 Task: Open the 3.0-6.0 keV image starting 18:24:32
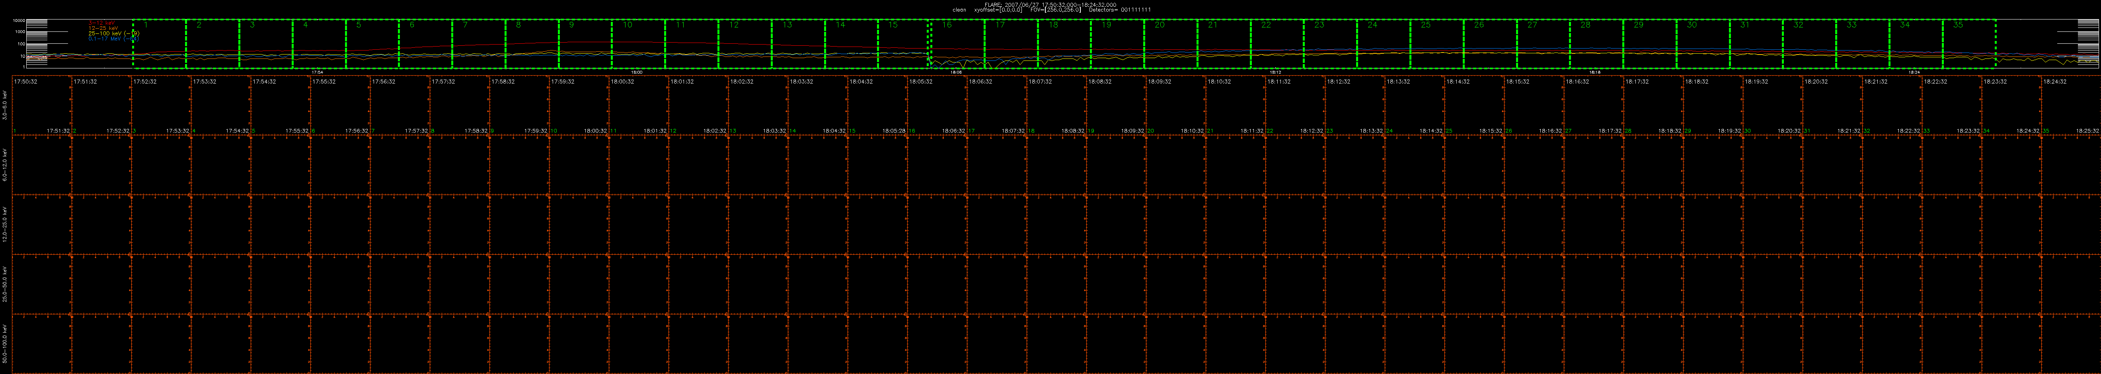(x=2072, y=106)
